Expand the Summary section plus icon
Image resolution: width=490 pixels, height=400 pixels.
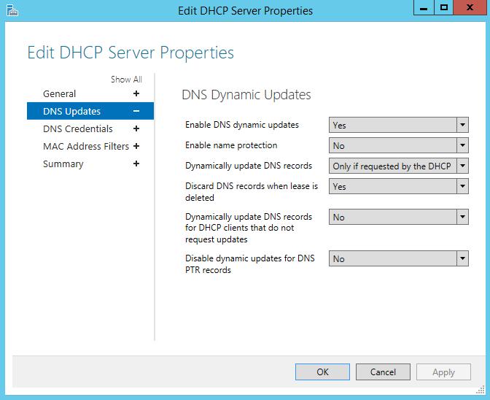pyautogui.click(x=136, y=164)
